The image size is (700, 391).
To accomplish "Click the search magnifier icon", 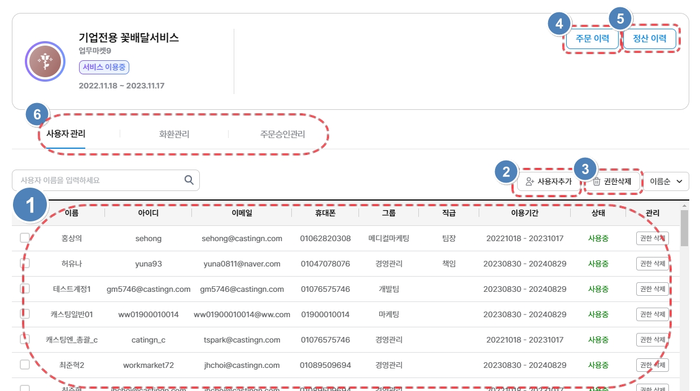I will click(189, 180).
